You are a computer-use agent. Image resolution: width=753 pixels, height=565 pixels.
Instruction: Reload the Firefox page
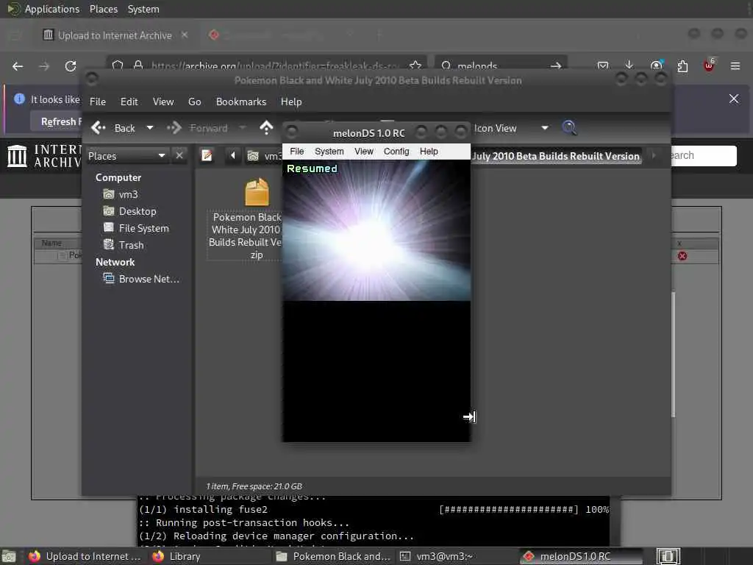pos(71,66)
